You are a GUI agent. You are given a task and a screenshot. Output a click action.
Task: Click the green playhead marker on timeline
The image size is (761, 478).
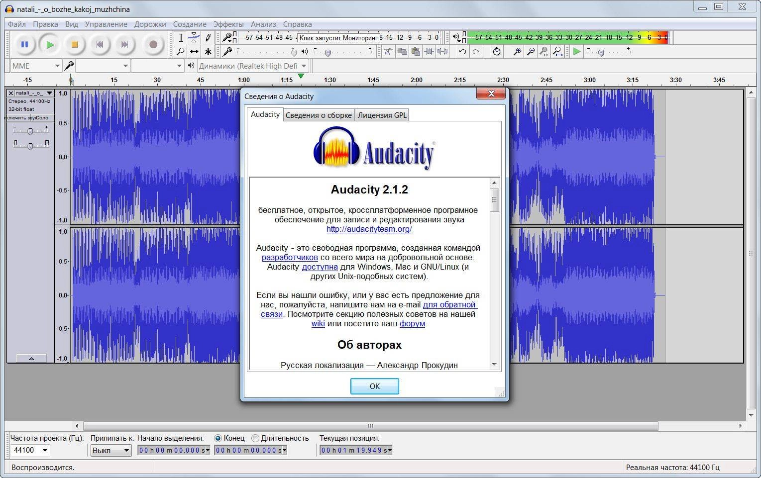coord(301,76)
